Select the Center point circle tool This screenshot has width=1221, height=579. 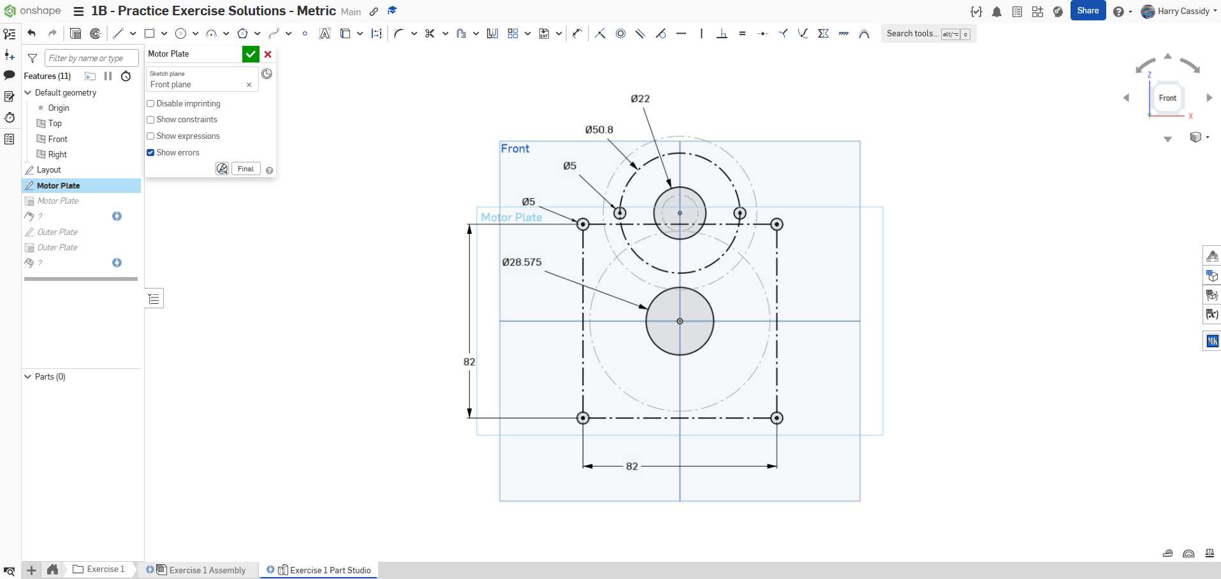180,34
